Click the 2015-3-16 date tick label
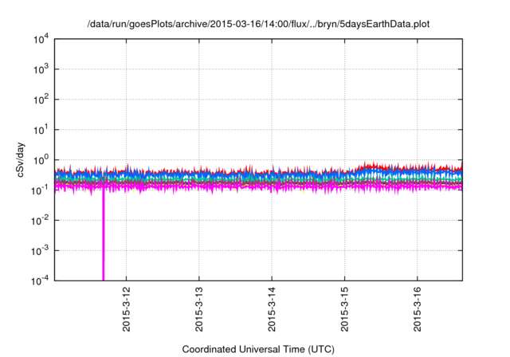 point(418,309)
